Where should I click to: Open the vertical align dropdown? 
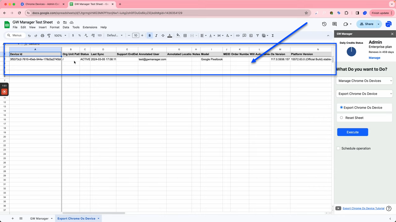[x=212, y=35]
